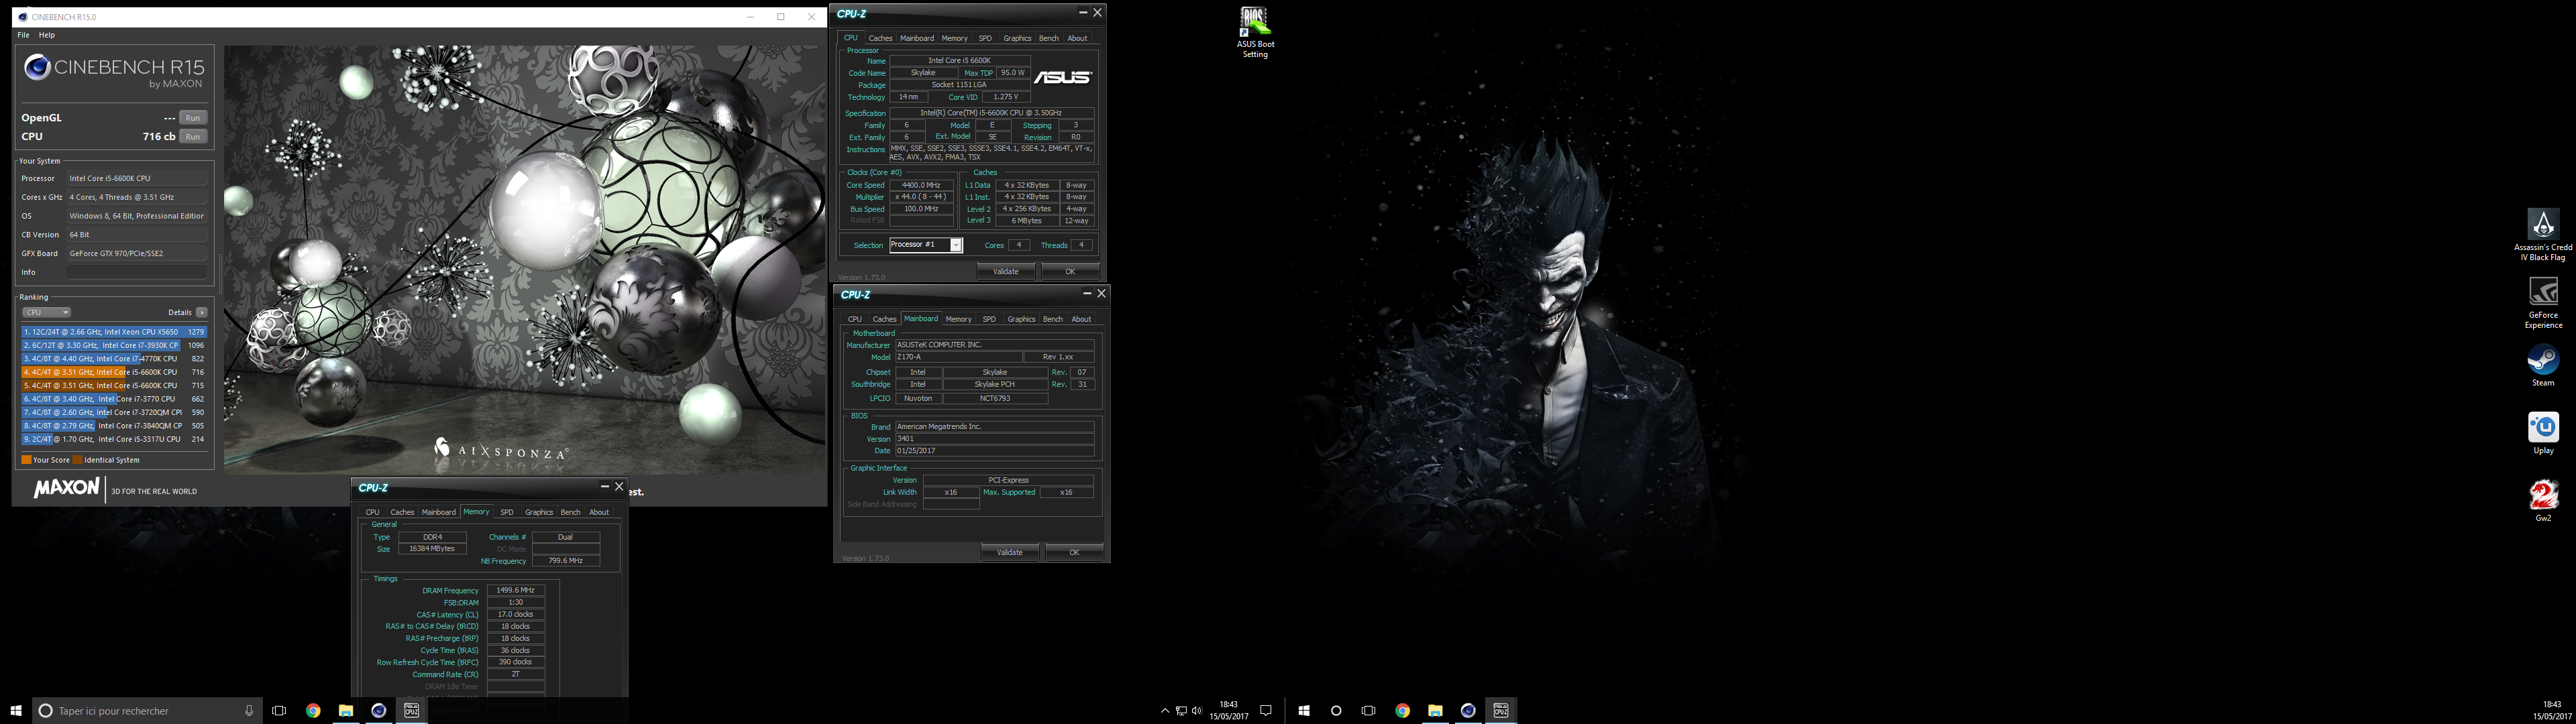This screenshot has height=724, width=2576.
Task: Open the network status tray icon
Action: 1181,711
